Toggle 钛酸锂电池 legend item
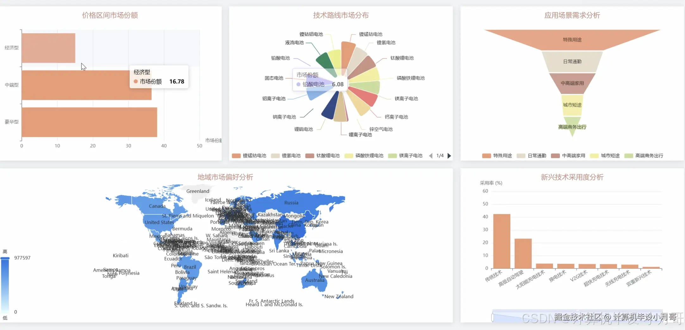 coord(322,156)
